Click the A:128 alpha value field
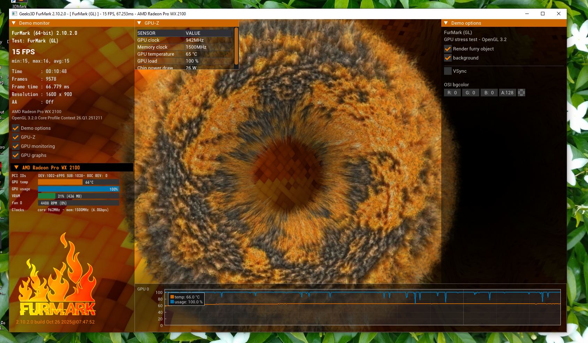Image resolution: width=588 pixels, height=343 pixels. tap(507, 93)
